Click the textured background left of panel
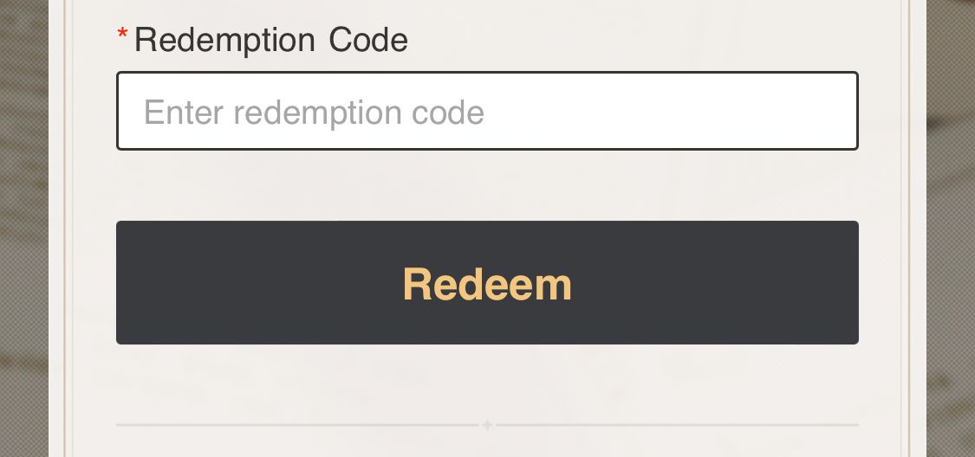 pyautogui.click(x=23, y=228)
